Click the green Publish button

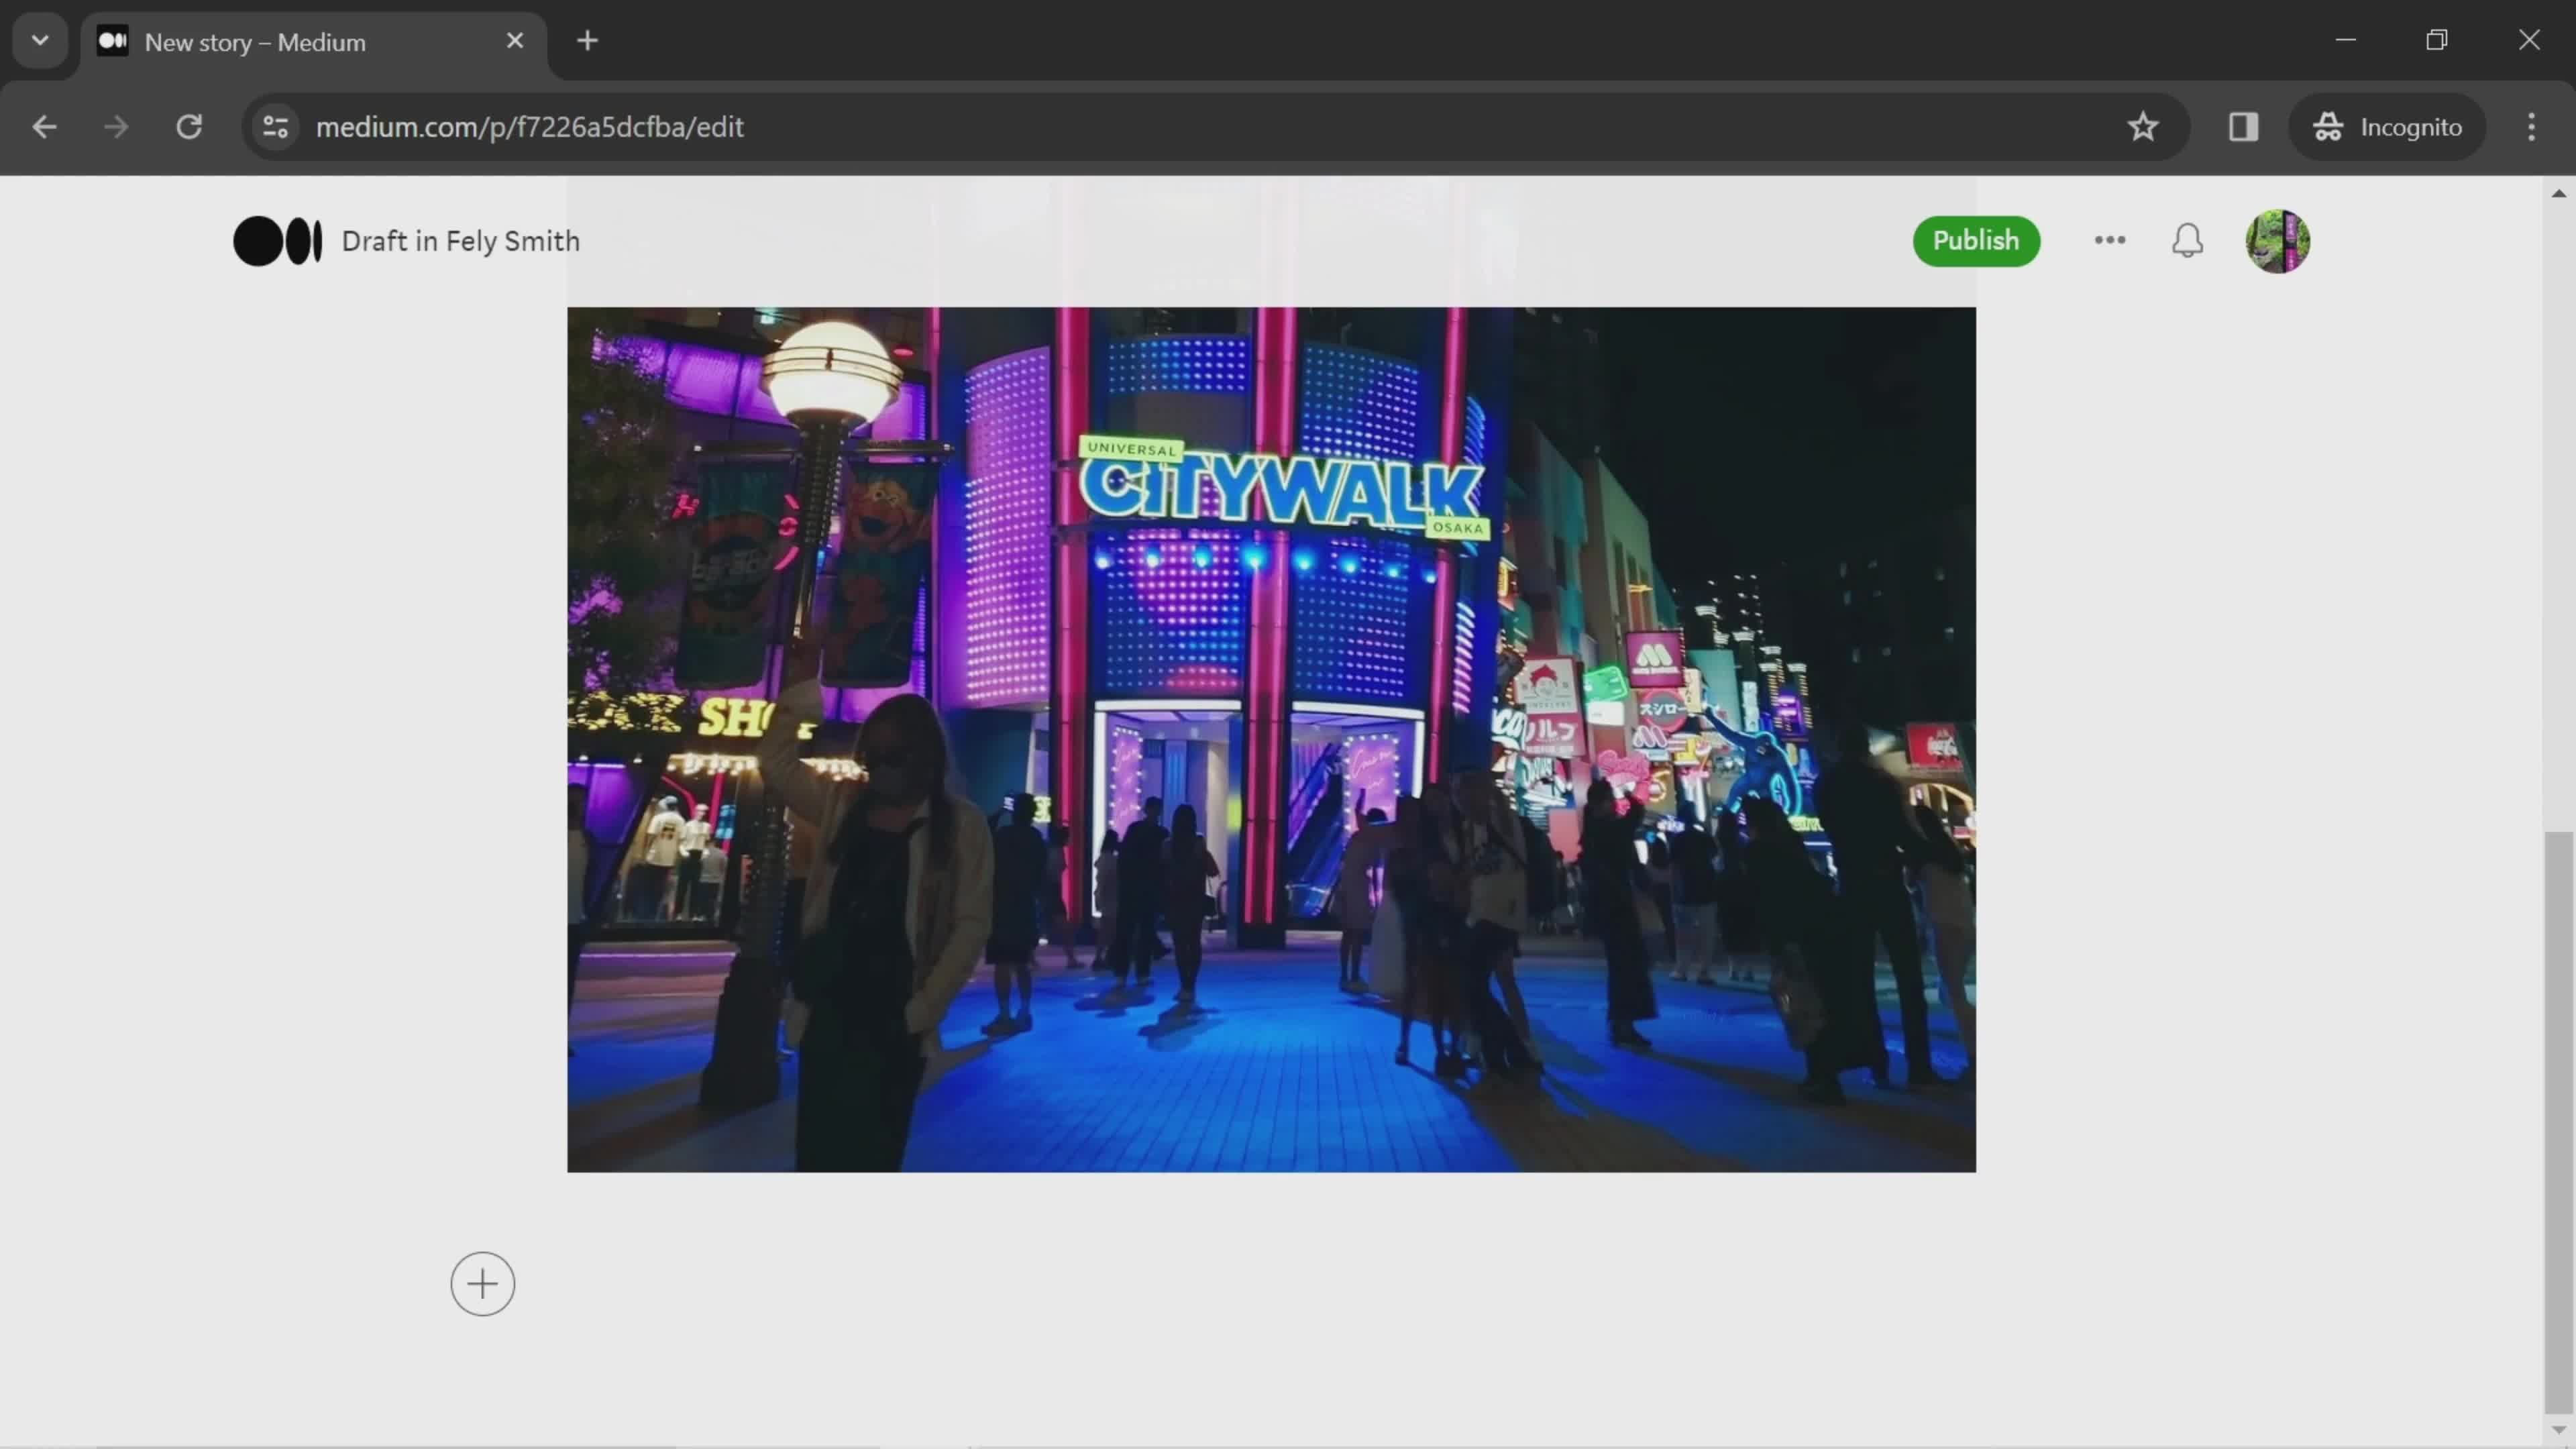coord(1975,241)
